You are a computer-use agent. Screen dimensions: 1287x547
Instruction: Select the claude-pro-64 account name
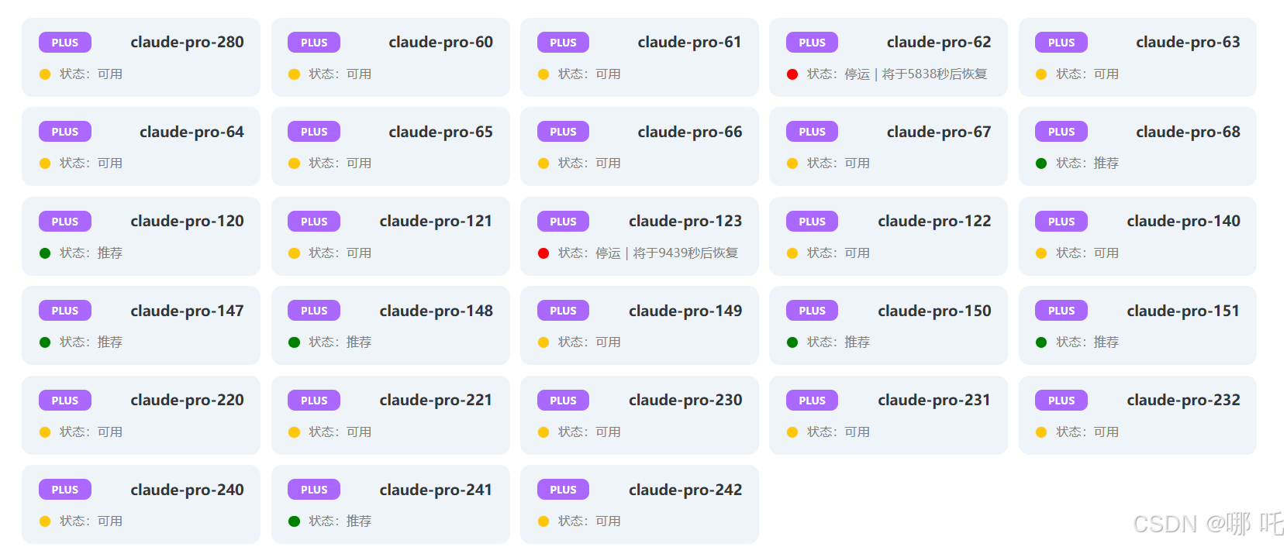pos(191,132)
